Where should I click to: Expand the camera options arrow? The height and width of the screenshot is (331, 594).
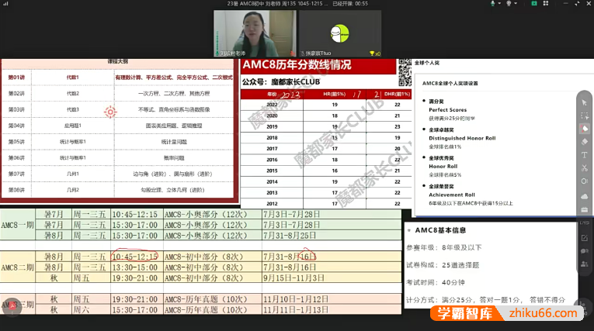coord(516,3)
